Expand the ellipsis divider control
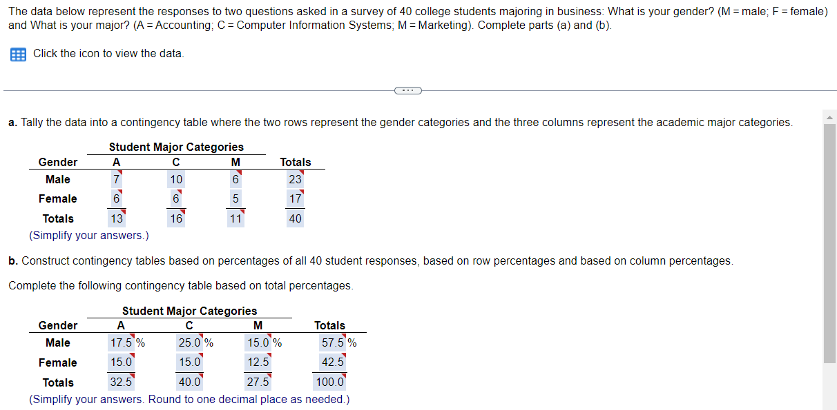The image size is (837, 410). [408, 90]
